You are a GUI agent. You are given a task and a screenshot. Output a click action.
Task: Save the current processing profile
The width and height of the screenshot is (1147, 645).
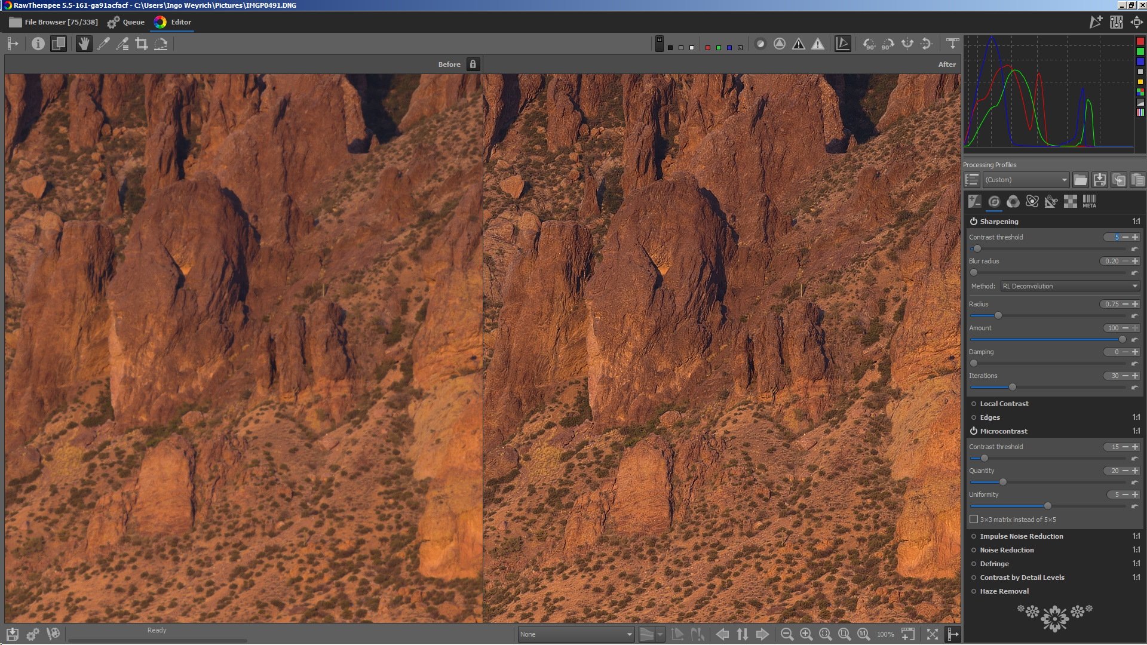click(1099, 180)
